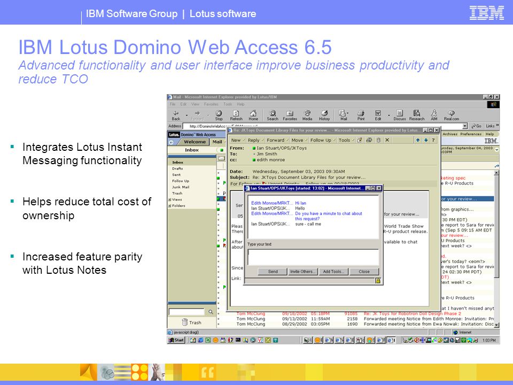513x385 pixels.
Task: Click the chat 'Type your text' input box
Action: [313, 257]
